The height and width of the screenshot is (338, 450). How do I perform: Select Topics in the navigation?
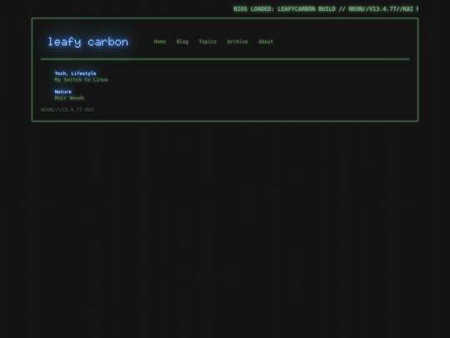(x=207, y=42)
